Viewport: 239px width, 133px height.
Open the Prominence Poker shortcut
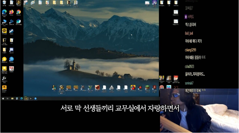pyautogui.click(x=169, y=79)
